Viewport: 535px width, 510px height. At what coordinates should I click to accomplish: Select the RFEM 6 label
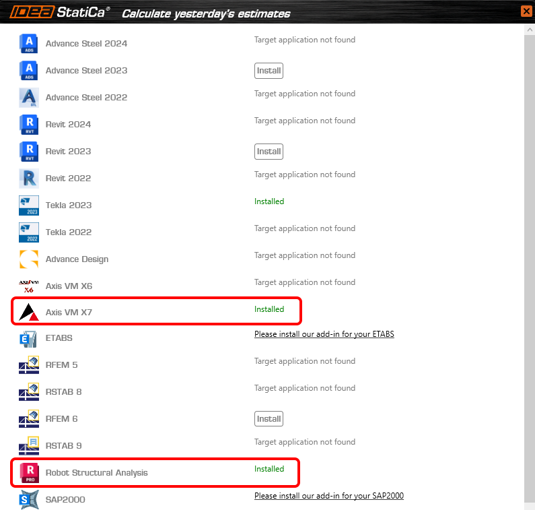coord(61,419)
